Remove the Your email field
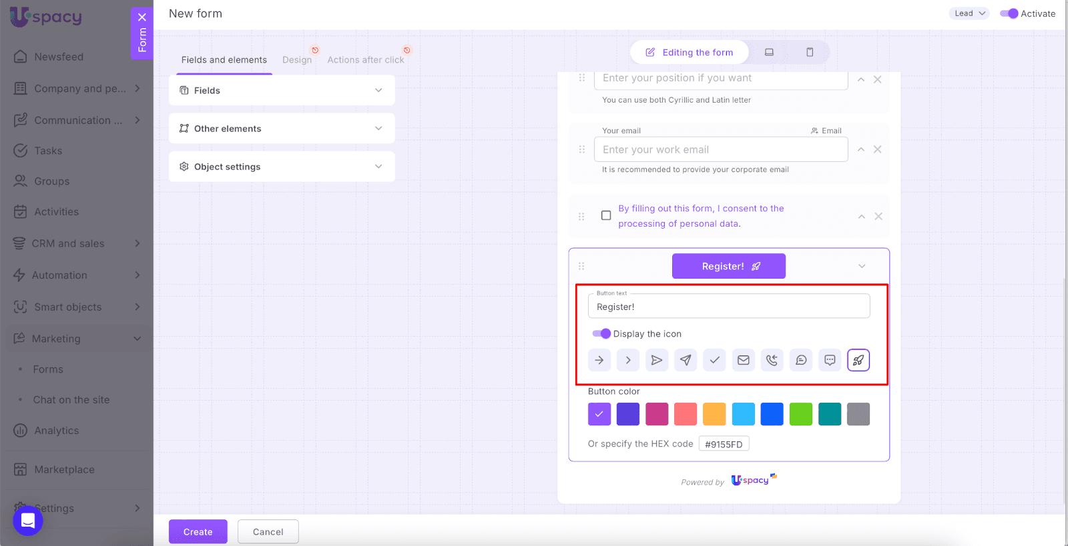This screenshot has width=1068, height=546. pos(878,149)
